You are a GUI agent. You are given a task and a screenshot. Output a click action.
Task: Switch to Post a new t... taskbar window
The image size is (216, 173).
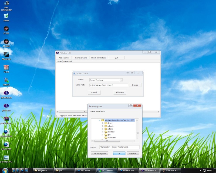coord(85,171)
